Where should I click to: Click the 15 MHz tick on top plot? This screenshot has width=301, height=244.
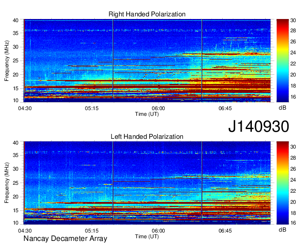pyautogui.click(x=15, y=88)
